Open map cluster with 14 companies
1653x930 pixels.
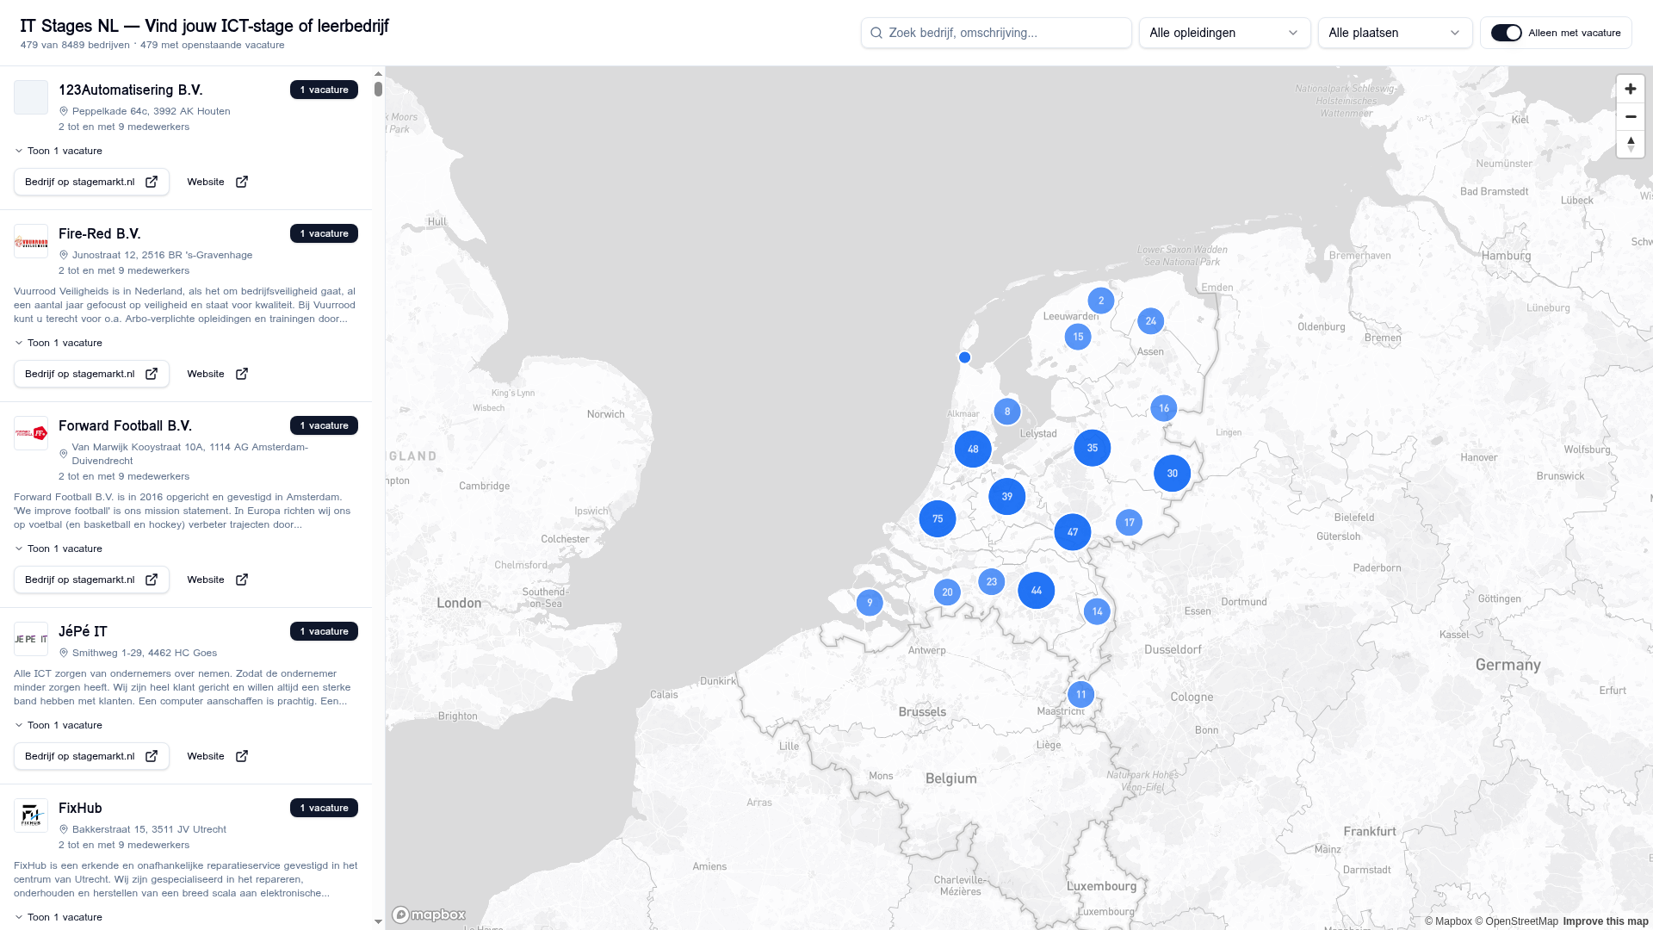pos(1096,611)
